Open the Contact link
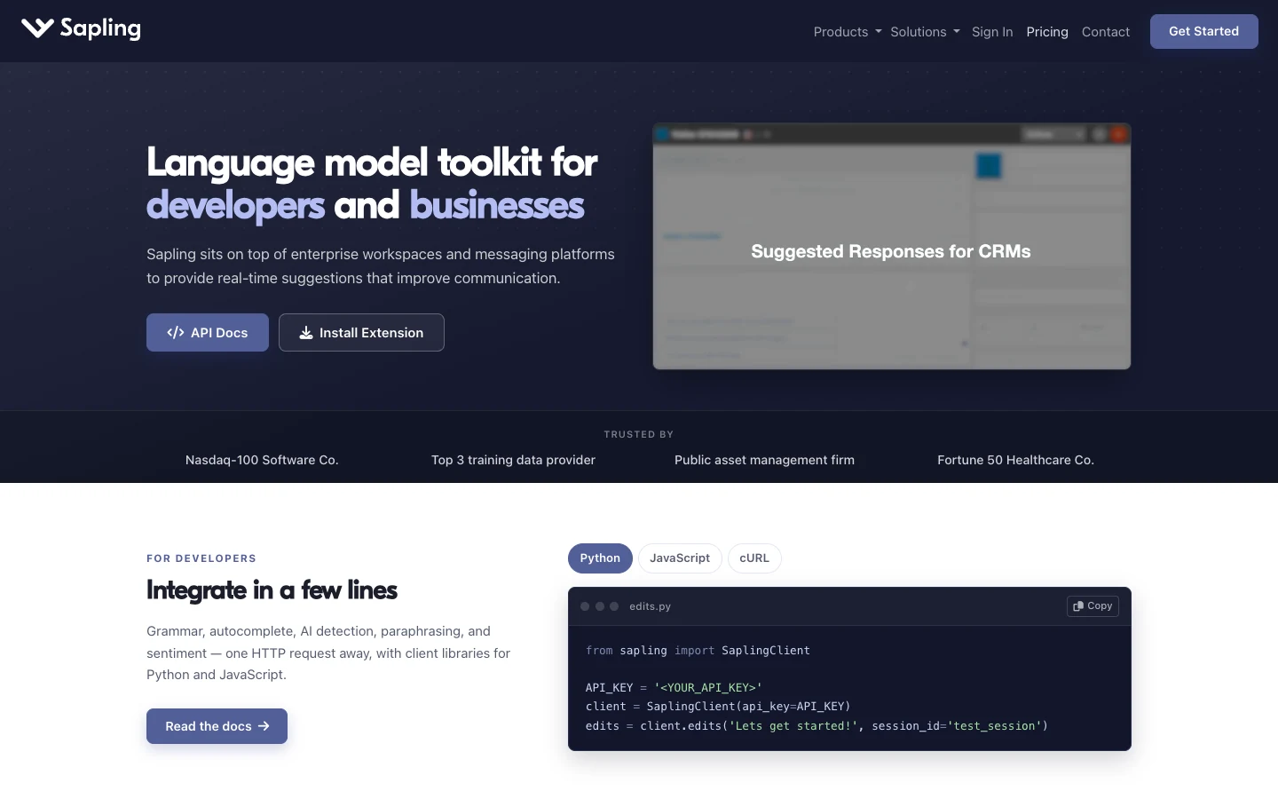1278x799 pixels. pyautogui.click(x=1106, y=32)
